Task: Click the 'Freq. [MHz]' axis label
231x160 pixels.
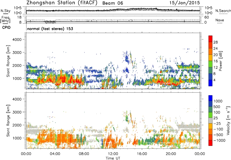Action: 6,19
